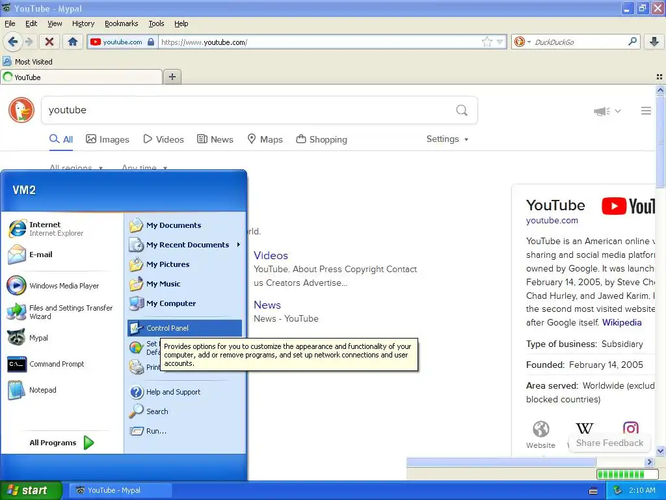This screenshot has height=500, width=666.
Task: Open the Edit menu
Action: pos(31,23)
